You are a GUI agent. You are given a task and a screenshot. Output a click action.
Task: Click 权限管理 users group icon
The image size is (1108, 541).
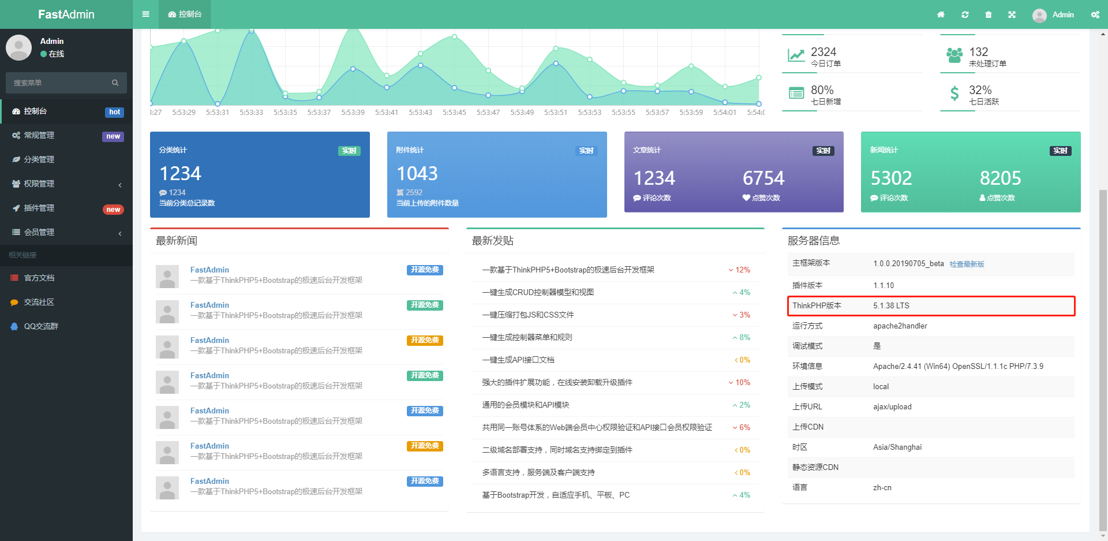16,184
